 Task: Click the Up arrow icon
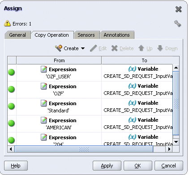point(141,48)
